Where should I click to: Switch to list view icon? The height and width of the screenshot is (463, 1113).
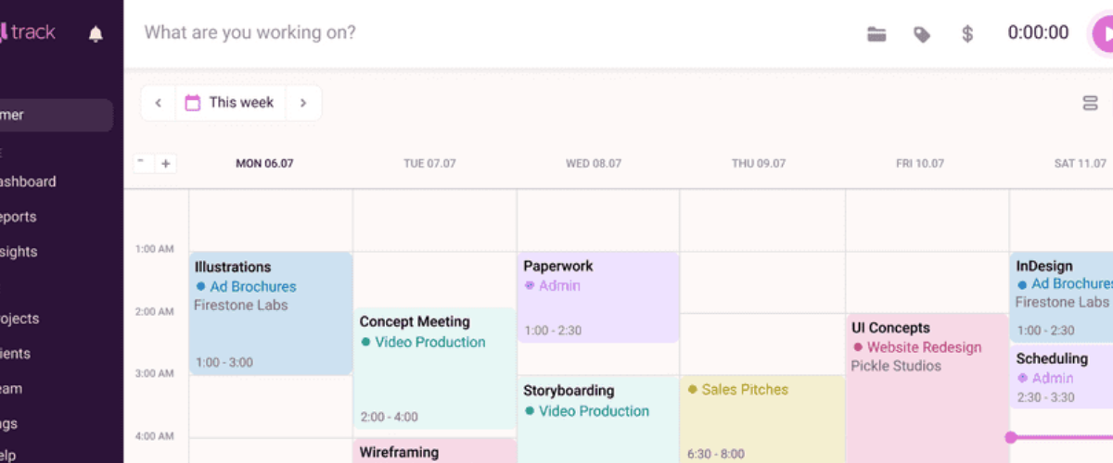point(1091,103)
